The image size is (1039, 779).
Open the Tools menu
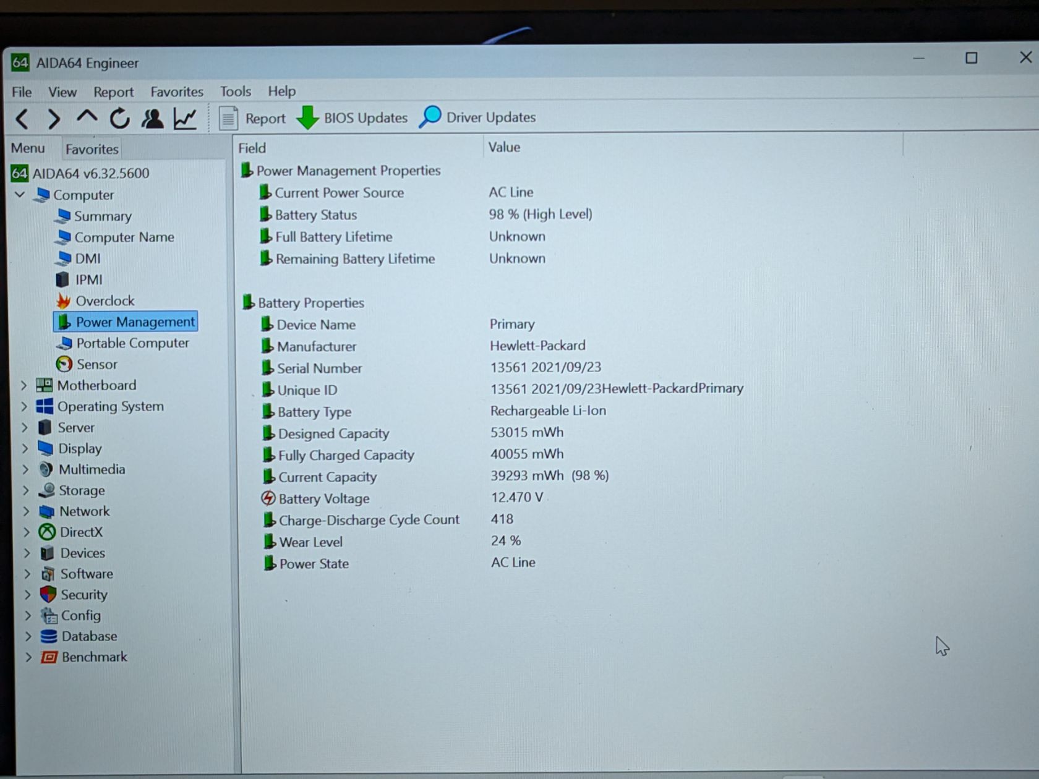coord(236,92)
